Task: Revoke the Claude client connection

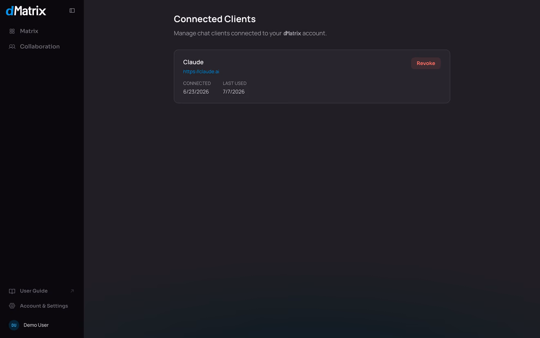Action: point(426,63)
